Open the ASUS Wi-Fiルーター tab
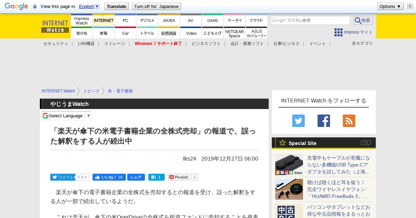 pos(257,33)
